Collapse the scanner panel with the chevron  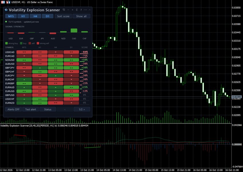pos(90,10)
